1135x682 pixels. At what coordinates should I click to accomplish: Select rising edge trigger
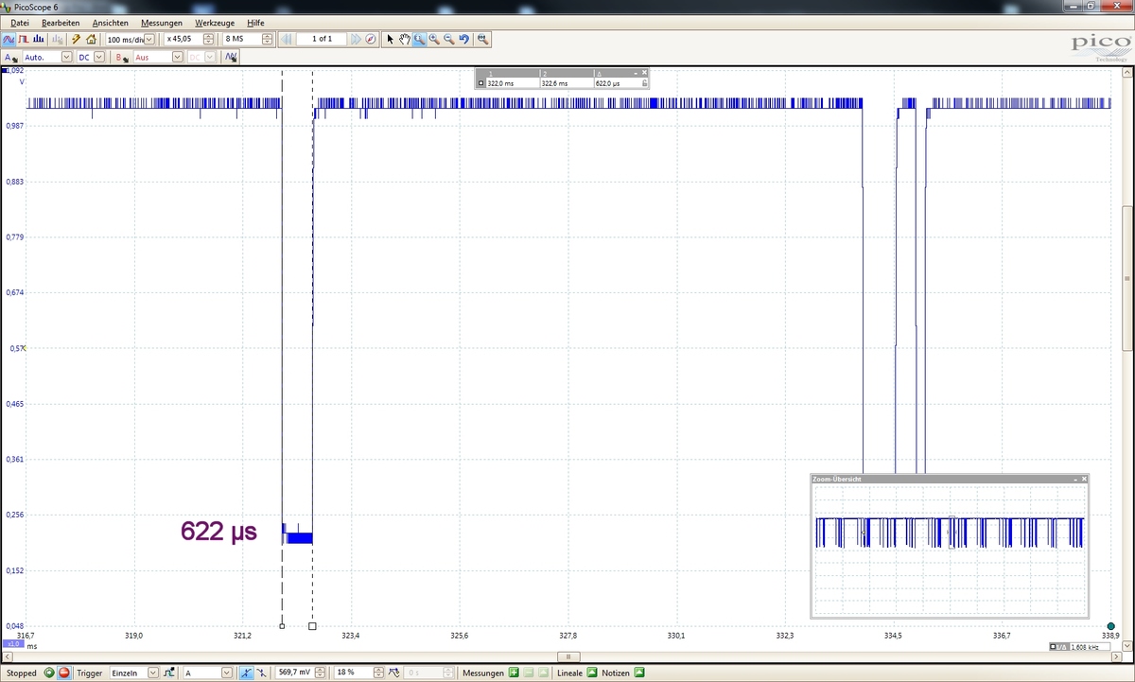point(246,673)
